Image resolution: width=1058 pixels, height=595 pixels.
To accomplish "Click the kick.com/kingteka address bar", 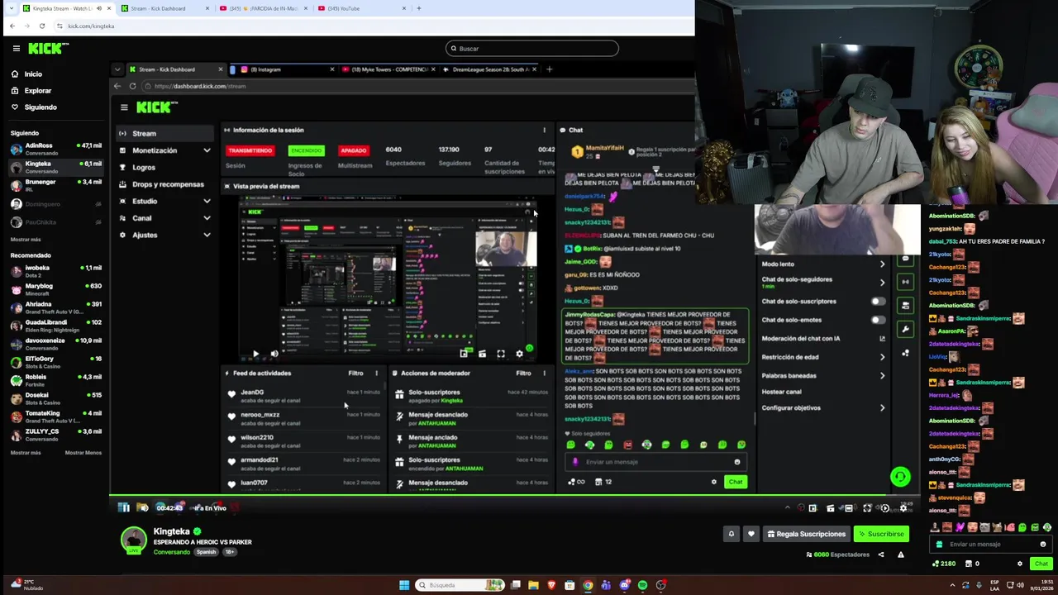I will point(372,26).
